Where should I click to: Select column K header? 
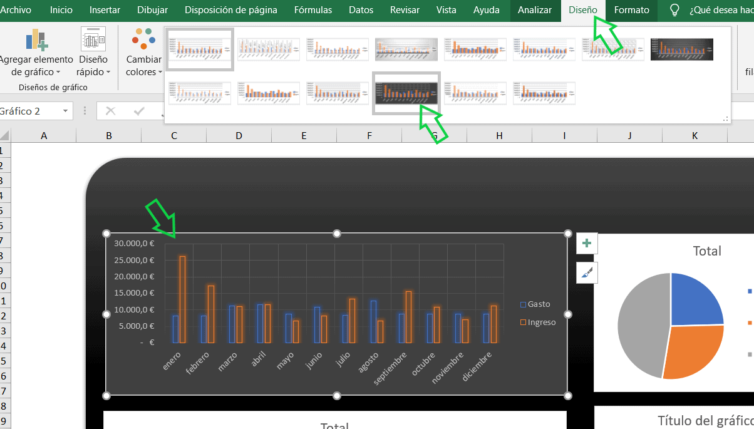(x=695, y=135)
